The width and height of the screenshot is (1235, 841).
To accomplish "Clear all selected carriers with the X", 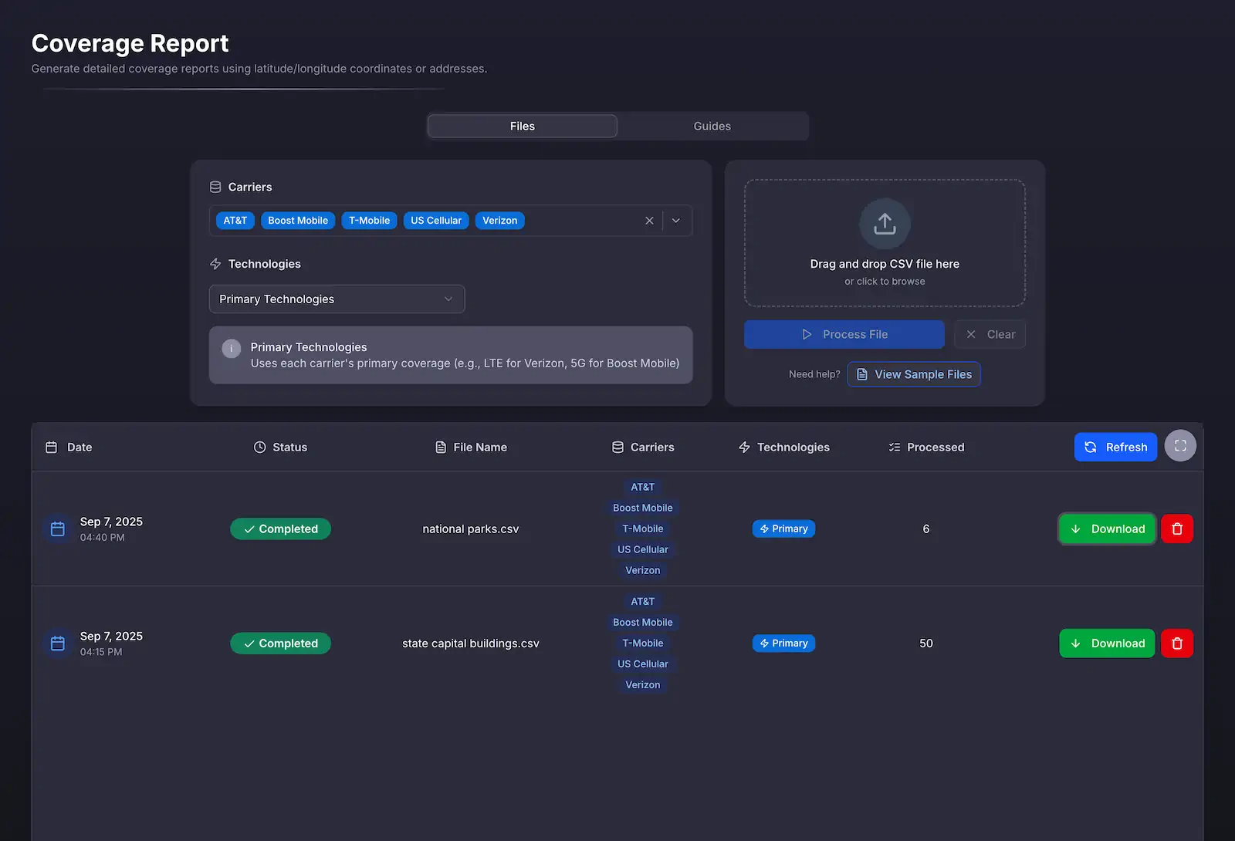I will coord(649,221).
